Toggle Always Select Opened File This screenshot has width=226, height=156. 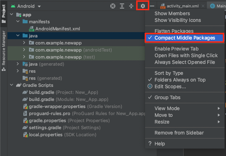(185, 62)
